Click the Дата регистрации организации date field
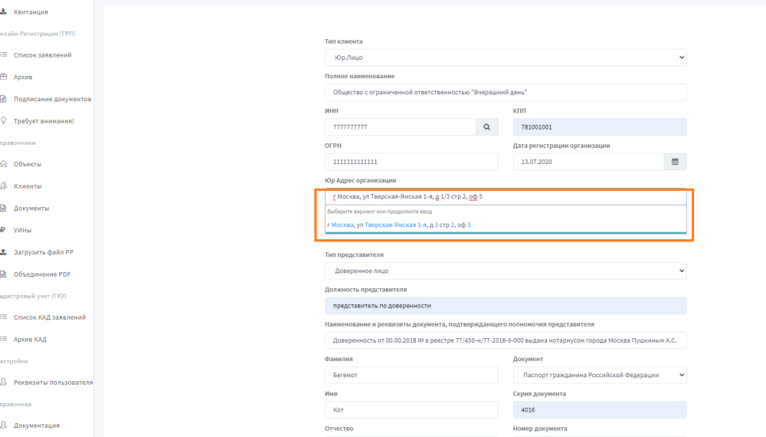This screenshot has width=766, height=437. pos(588,162)
